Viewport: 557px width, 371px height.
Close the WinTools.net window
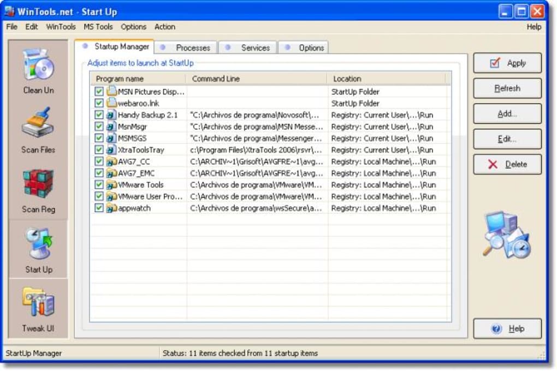coord(537,11)
